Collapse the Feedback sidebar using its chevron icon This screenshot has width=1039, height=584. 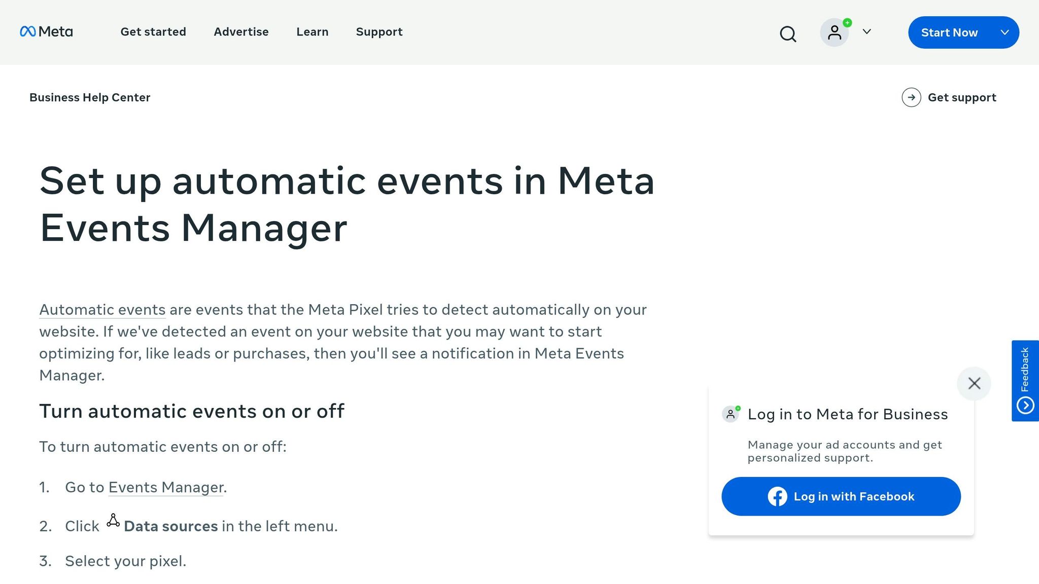1026,405
